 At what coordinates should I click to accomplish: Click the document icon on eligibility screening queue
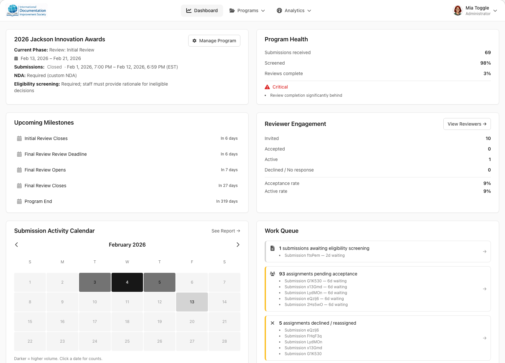point(272,248)
